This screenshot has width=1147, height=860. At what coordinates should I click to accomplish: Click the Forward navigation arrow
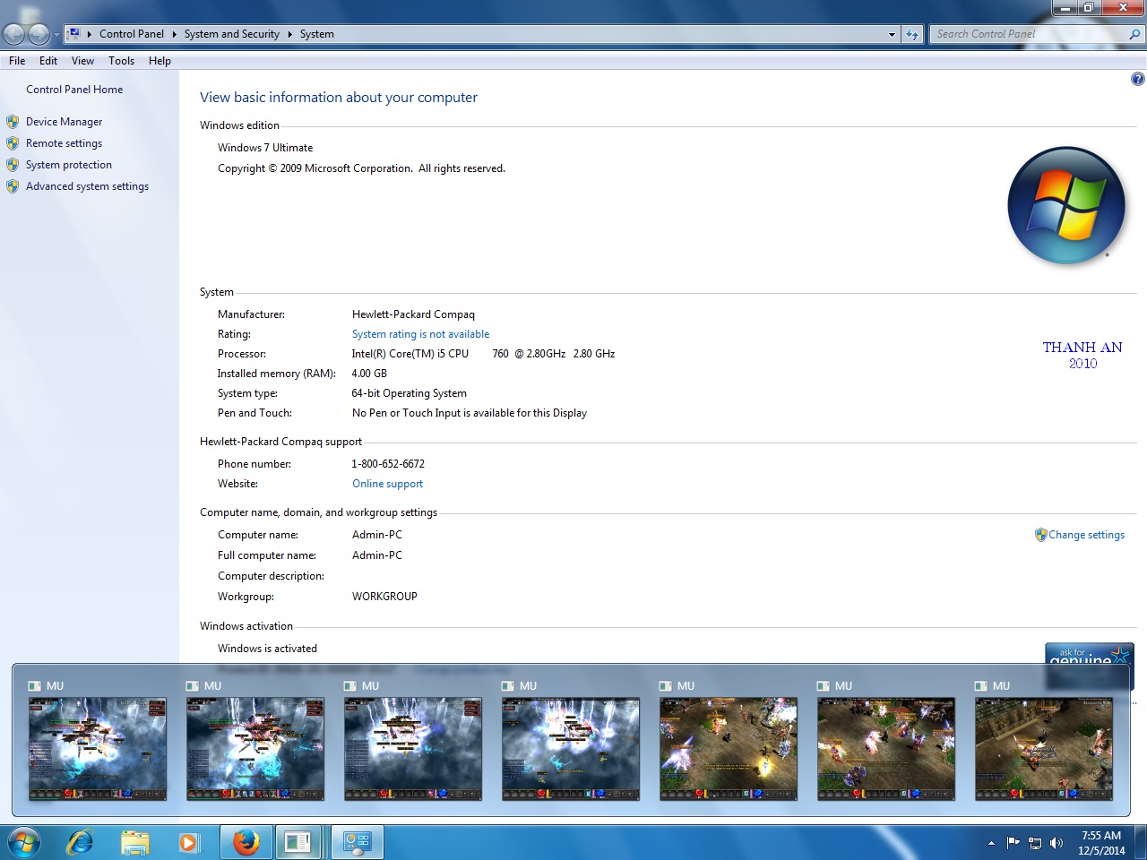(39, 34)
